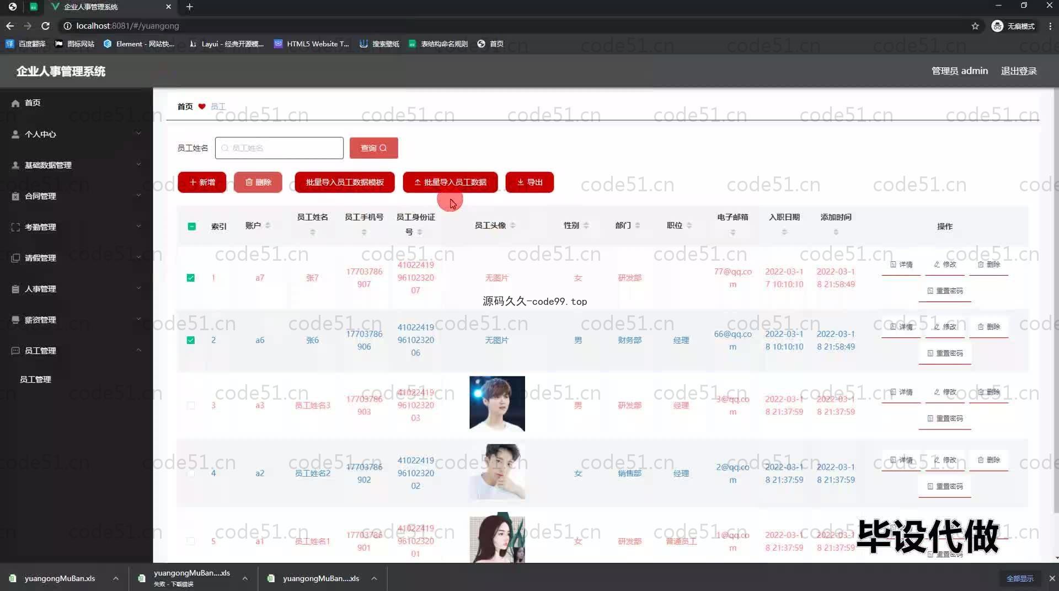
Task: Open the HTML5 Website bookmark
Action: 312,44
